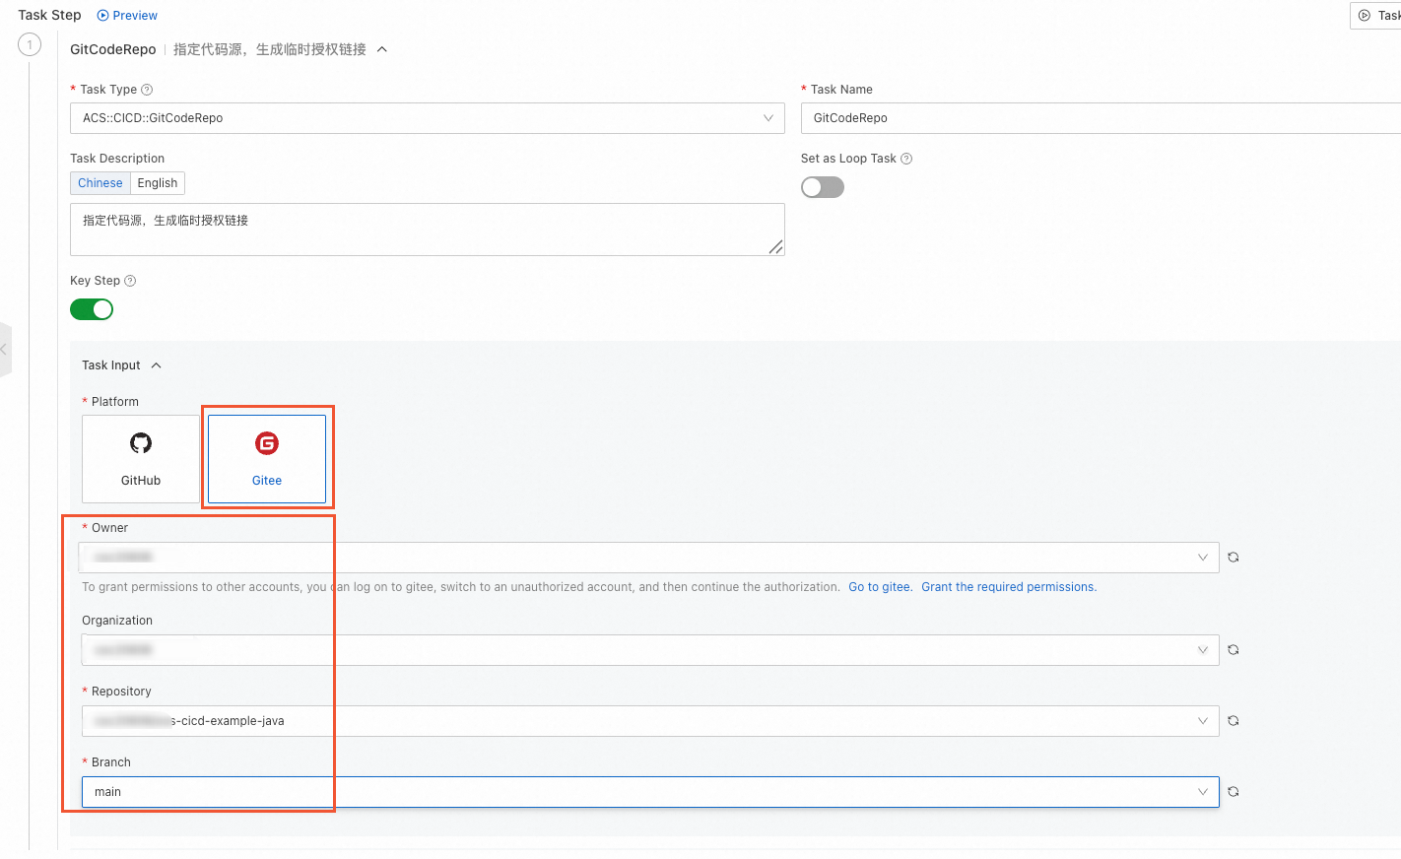Select the Gitee platform card
The height and width of the screenshot is (859, 1401).
(267, 459)
